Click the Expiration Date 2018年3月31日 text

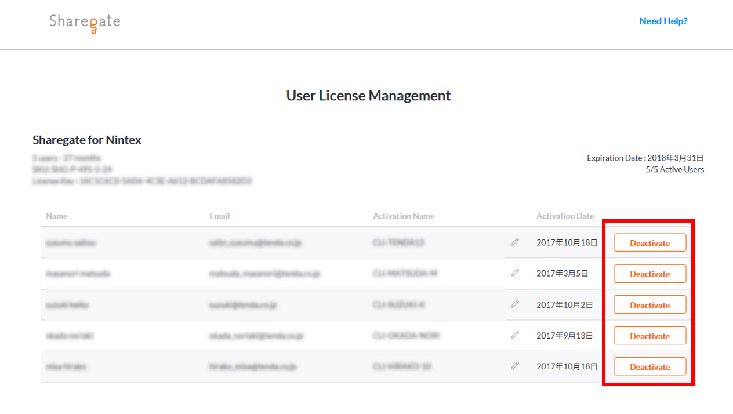coord(645,158)
